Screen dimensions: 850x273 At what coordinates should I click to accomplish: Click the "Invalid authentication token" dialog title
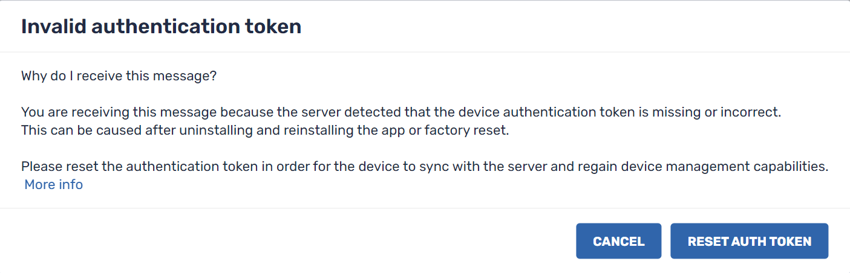click(x=161, y=27)
